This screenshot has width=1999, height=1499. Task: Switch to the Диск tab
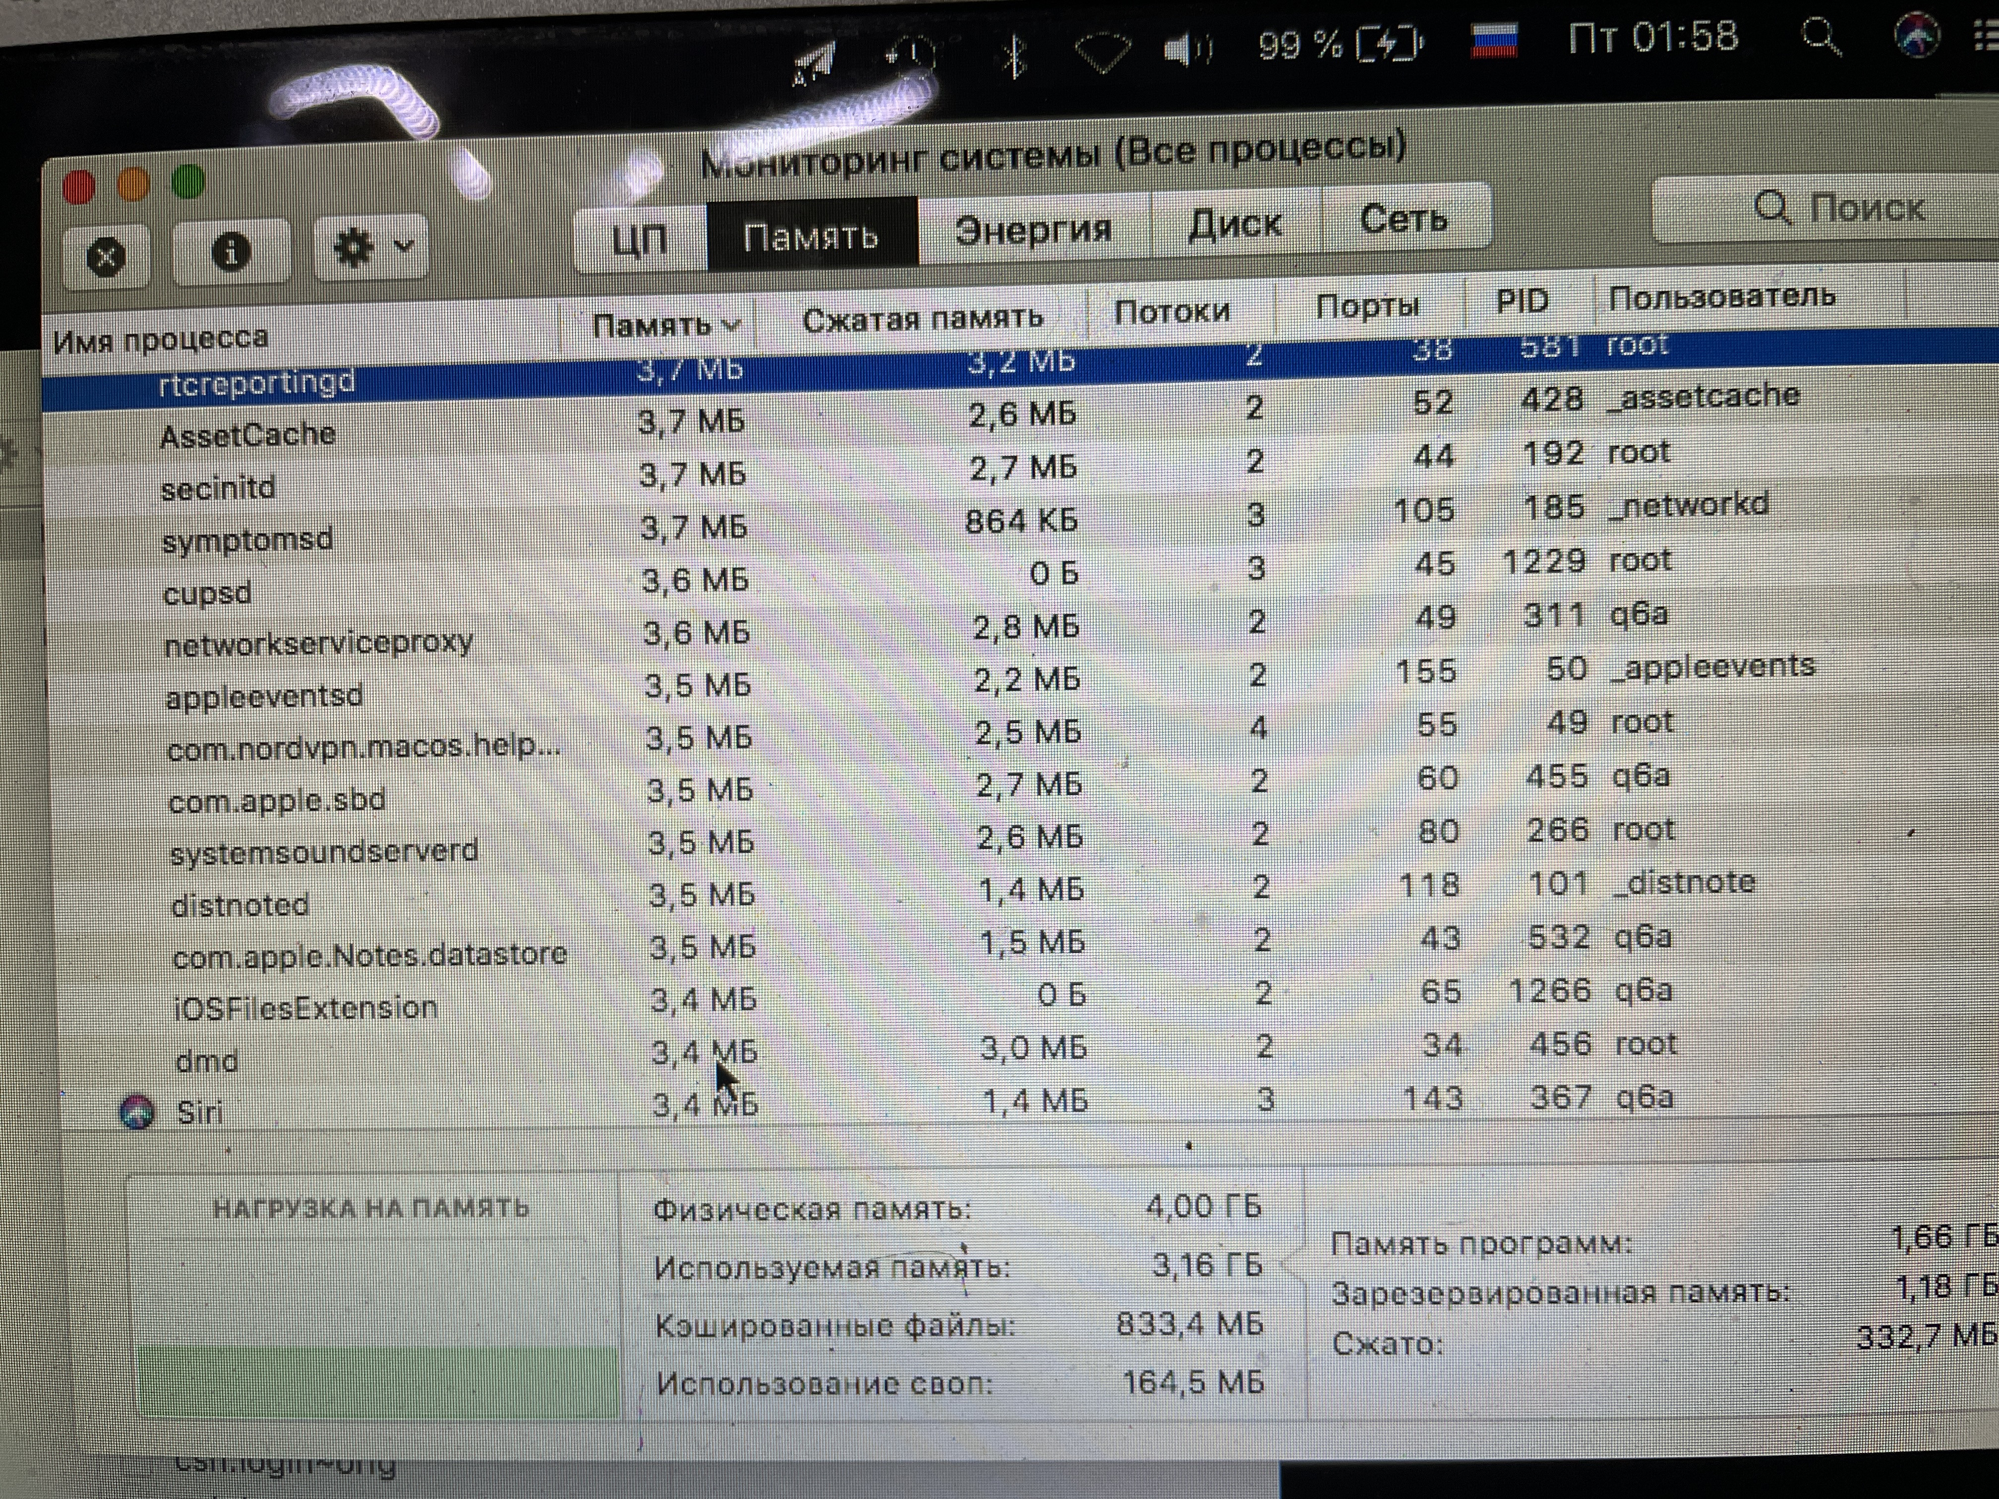point(1235,223)
